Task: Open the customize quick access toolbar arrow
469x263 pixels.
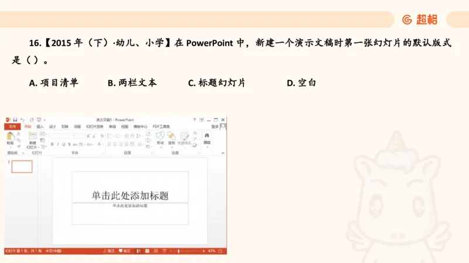Action: (45, 120)
